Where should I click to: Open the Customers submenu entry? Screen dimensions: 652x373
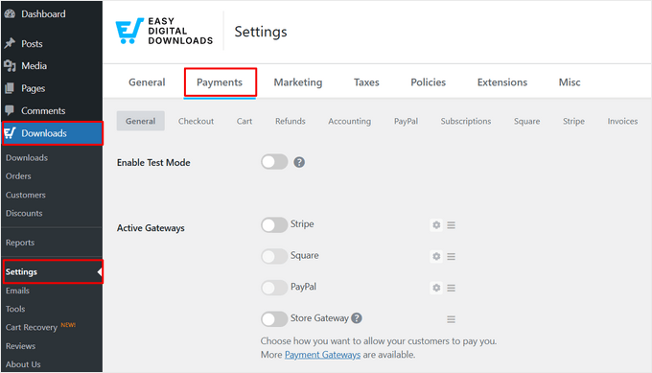[25, 195]
